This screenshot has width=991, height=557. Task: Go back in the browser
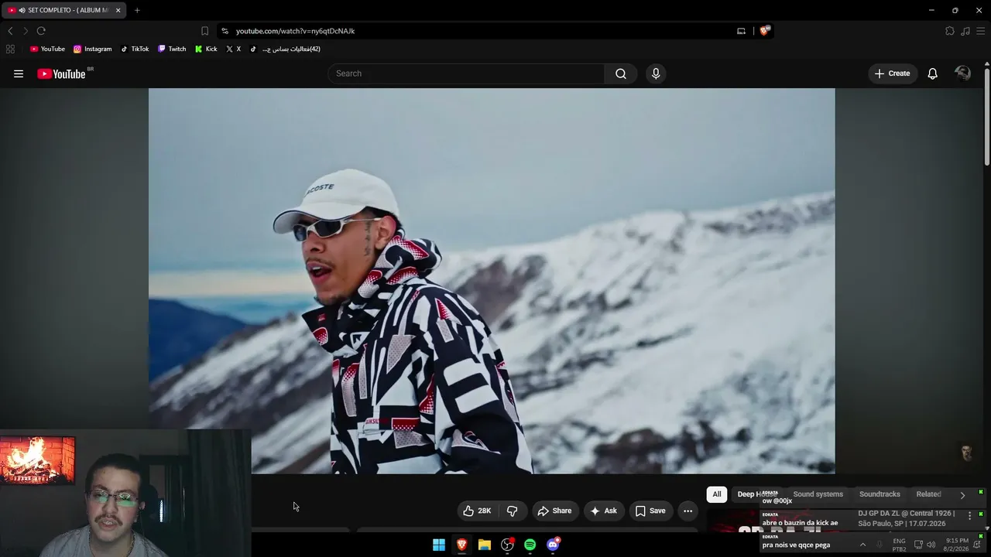[x=10, y=31]
